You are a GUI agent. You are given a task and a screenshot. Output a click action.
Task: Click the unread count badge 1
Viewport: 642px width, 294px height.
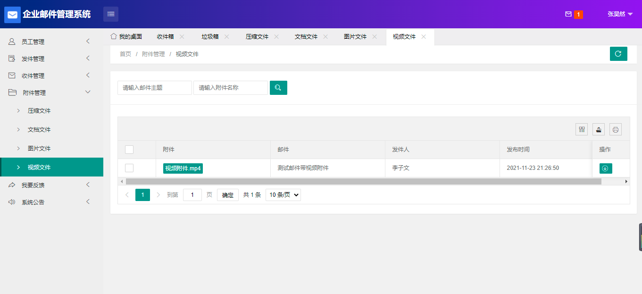point(578,15)
